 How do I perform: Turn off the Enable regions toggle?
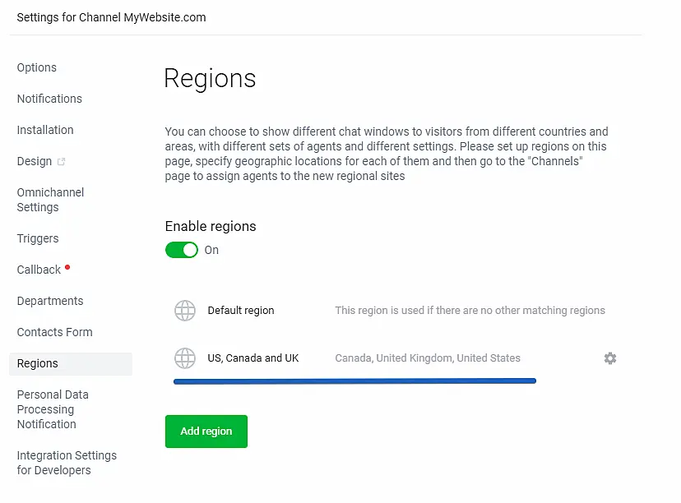click(x=182, y=250)
